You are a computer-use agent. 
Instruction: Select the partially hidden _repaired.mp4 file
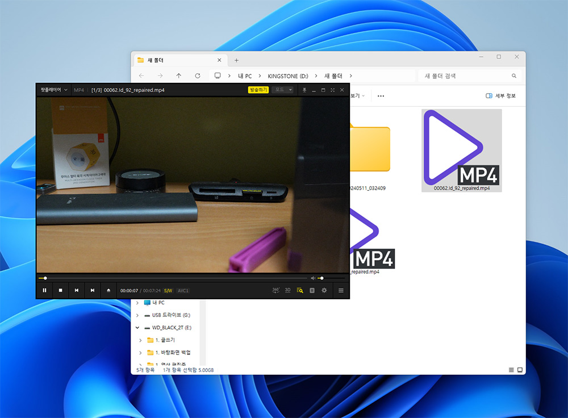tap(373, 241)
